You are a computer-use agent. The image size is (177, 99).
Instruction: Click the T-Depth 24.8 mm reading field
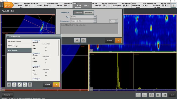click(121, 5)
